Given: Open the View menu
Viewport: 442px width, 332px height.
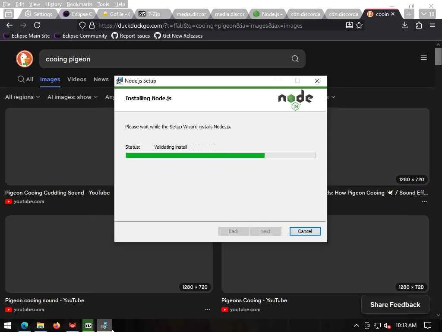Looking at the screenshot, I should pyautogui.click(x=35, y=4).
